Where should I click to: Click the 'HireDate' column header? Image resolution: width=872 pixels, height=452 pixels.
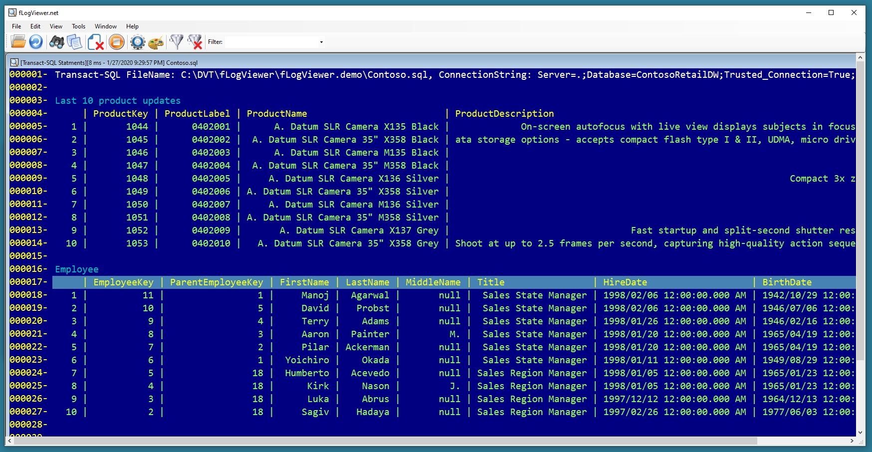coord(625,282)
